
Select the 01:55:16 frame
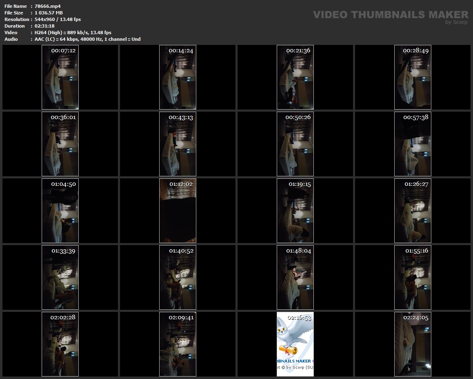click(413, 278)
